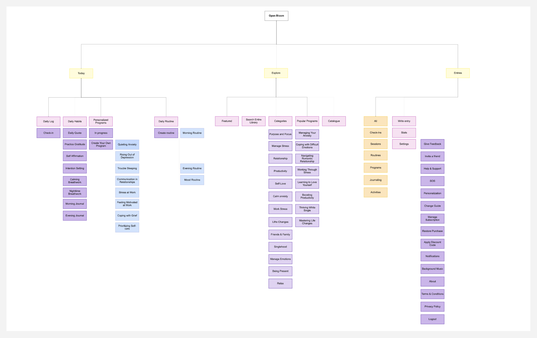Select the Relax category node
Image resolution: width=537 pixels, height=338 pixels.
pyautogui.click(x=280, y=284)
